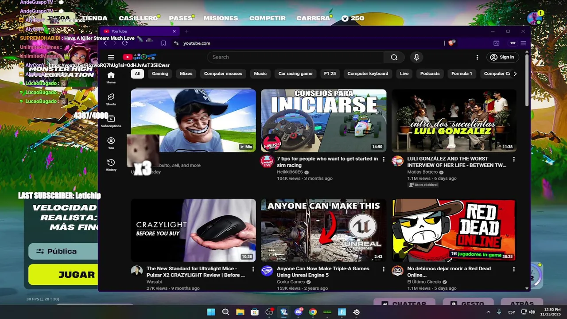This screenshot has height=319, width=567.
Task: Select the 'Mixes' filter chip
Action: [x=186, y=74]
